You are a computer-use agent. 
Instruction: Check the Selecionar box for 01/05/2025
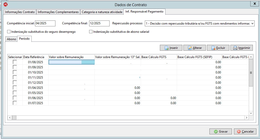click(15, 93)
